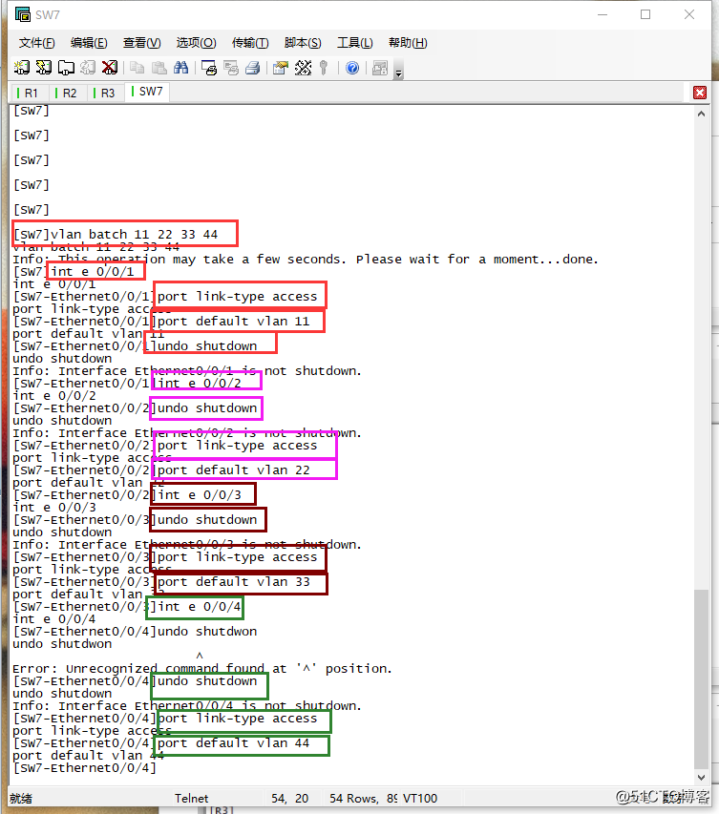The width and height of the screenshot is (719, 814).
Task: Click the Connect in Tab icon
Action: [x=66, y=68]
